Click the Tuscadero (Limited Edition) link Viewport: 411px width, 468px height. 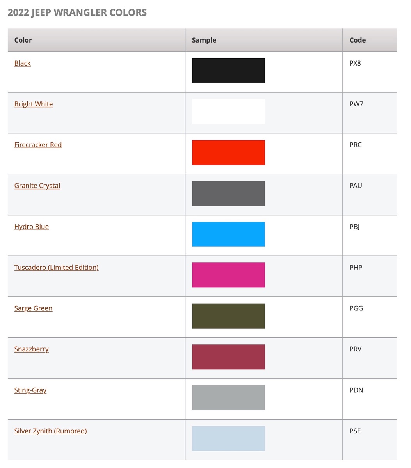(56, 268)
